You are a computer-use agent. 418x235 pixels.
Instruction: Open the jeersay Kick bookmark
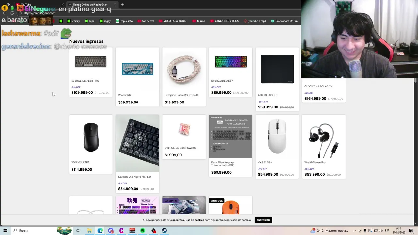[x=73, y=21]
